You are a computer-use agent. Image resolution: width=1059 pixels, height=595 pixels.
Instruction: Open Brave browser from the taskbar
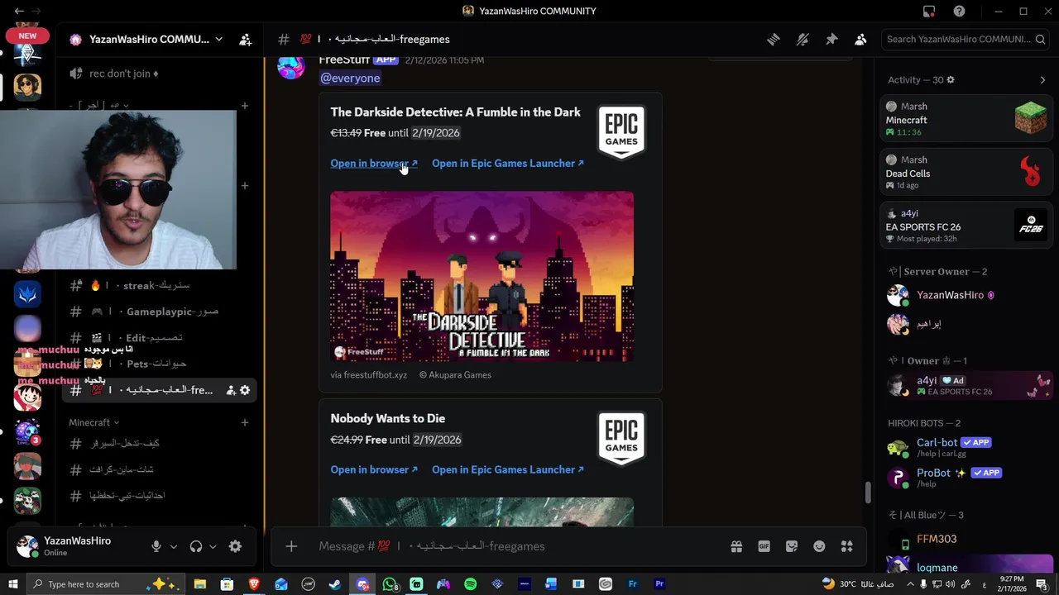[253, 584]
